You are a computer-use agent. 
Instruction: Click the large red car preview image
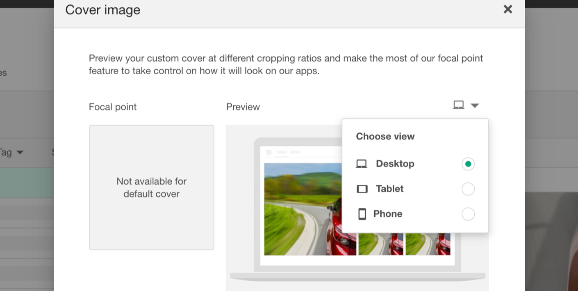tap(303, 209)
